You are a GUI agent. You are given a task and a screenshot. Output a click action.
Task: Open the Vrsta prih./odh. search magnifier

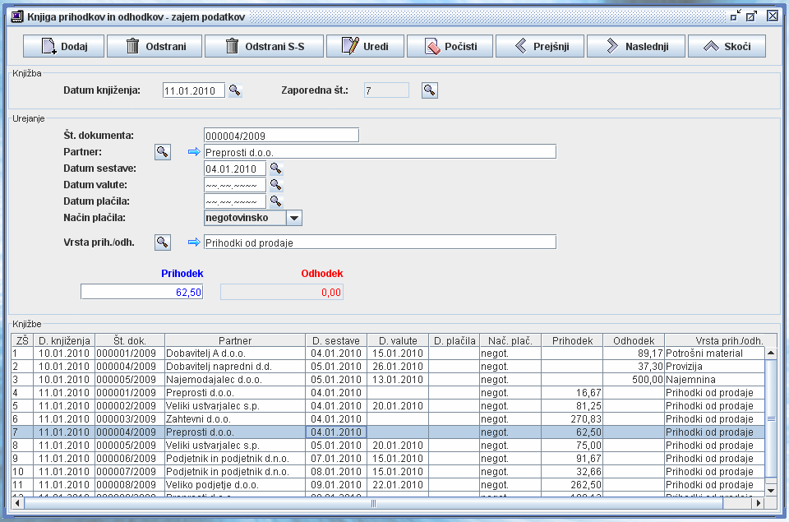point(163,243)
